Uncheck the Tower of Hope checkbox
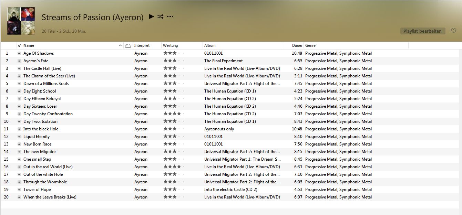Viewport: 462px width, 215px height. point(19,190)
